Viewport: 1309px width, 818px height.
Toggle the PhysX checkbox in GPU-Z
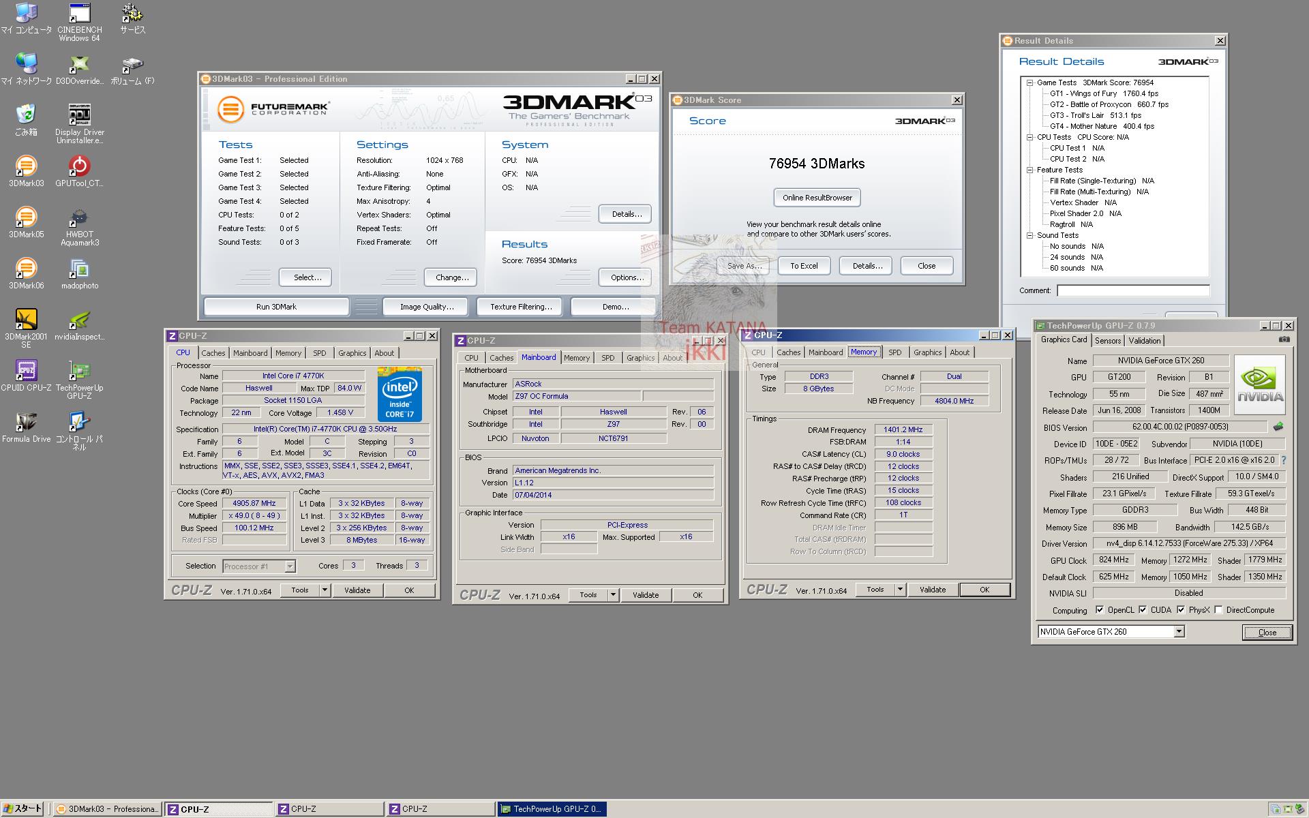[x=1181, y=610]
